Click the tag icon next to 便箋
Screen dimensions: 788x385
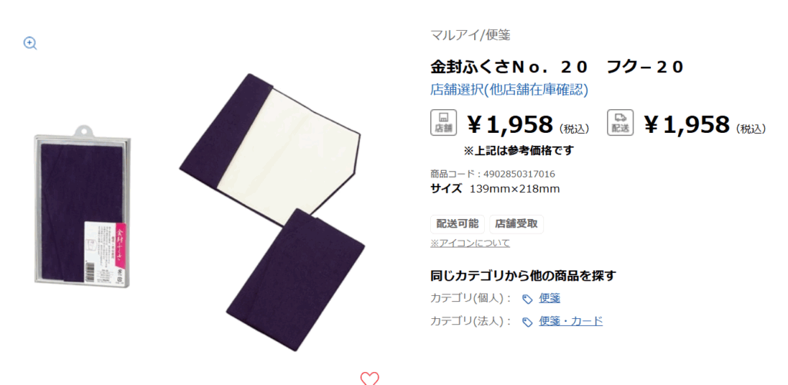(527, 299)
